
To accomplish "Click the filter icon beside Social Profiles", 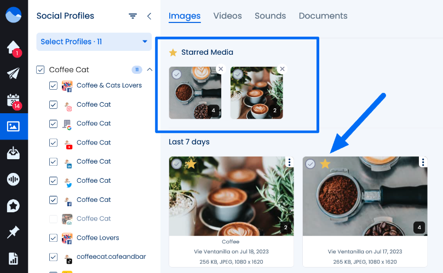I will coord(133,16).
